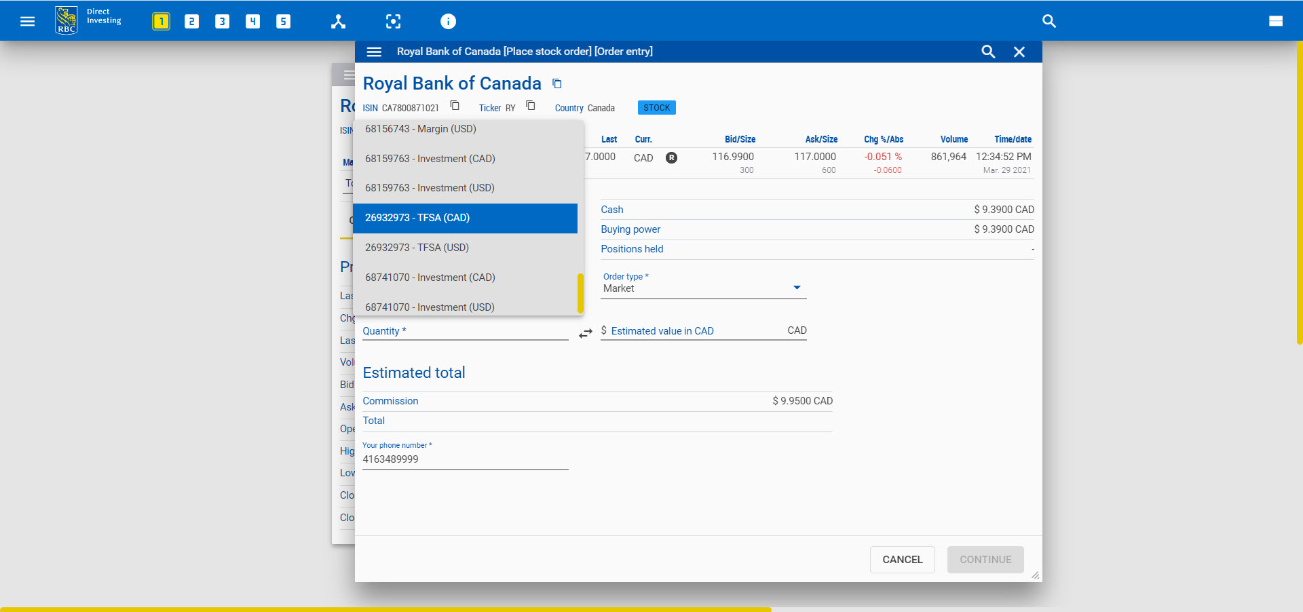Screen dimensions: 1303x612
Task: Expand the Order type dropdown
Action: 796,288
